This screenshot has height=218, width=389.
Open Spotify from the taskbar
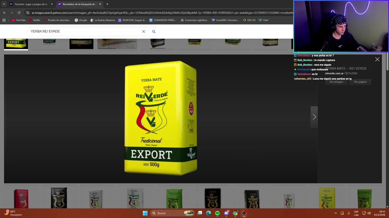[x=217, y=213]
